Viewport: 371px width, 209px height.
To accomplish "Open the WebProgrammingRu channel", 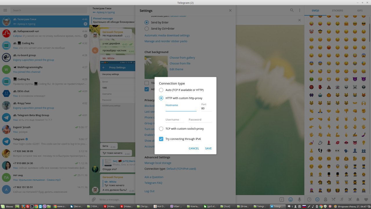I will (x=45, y=70).
